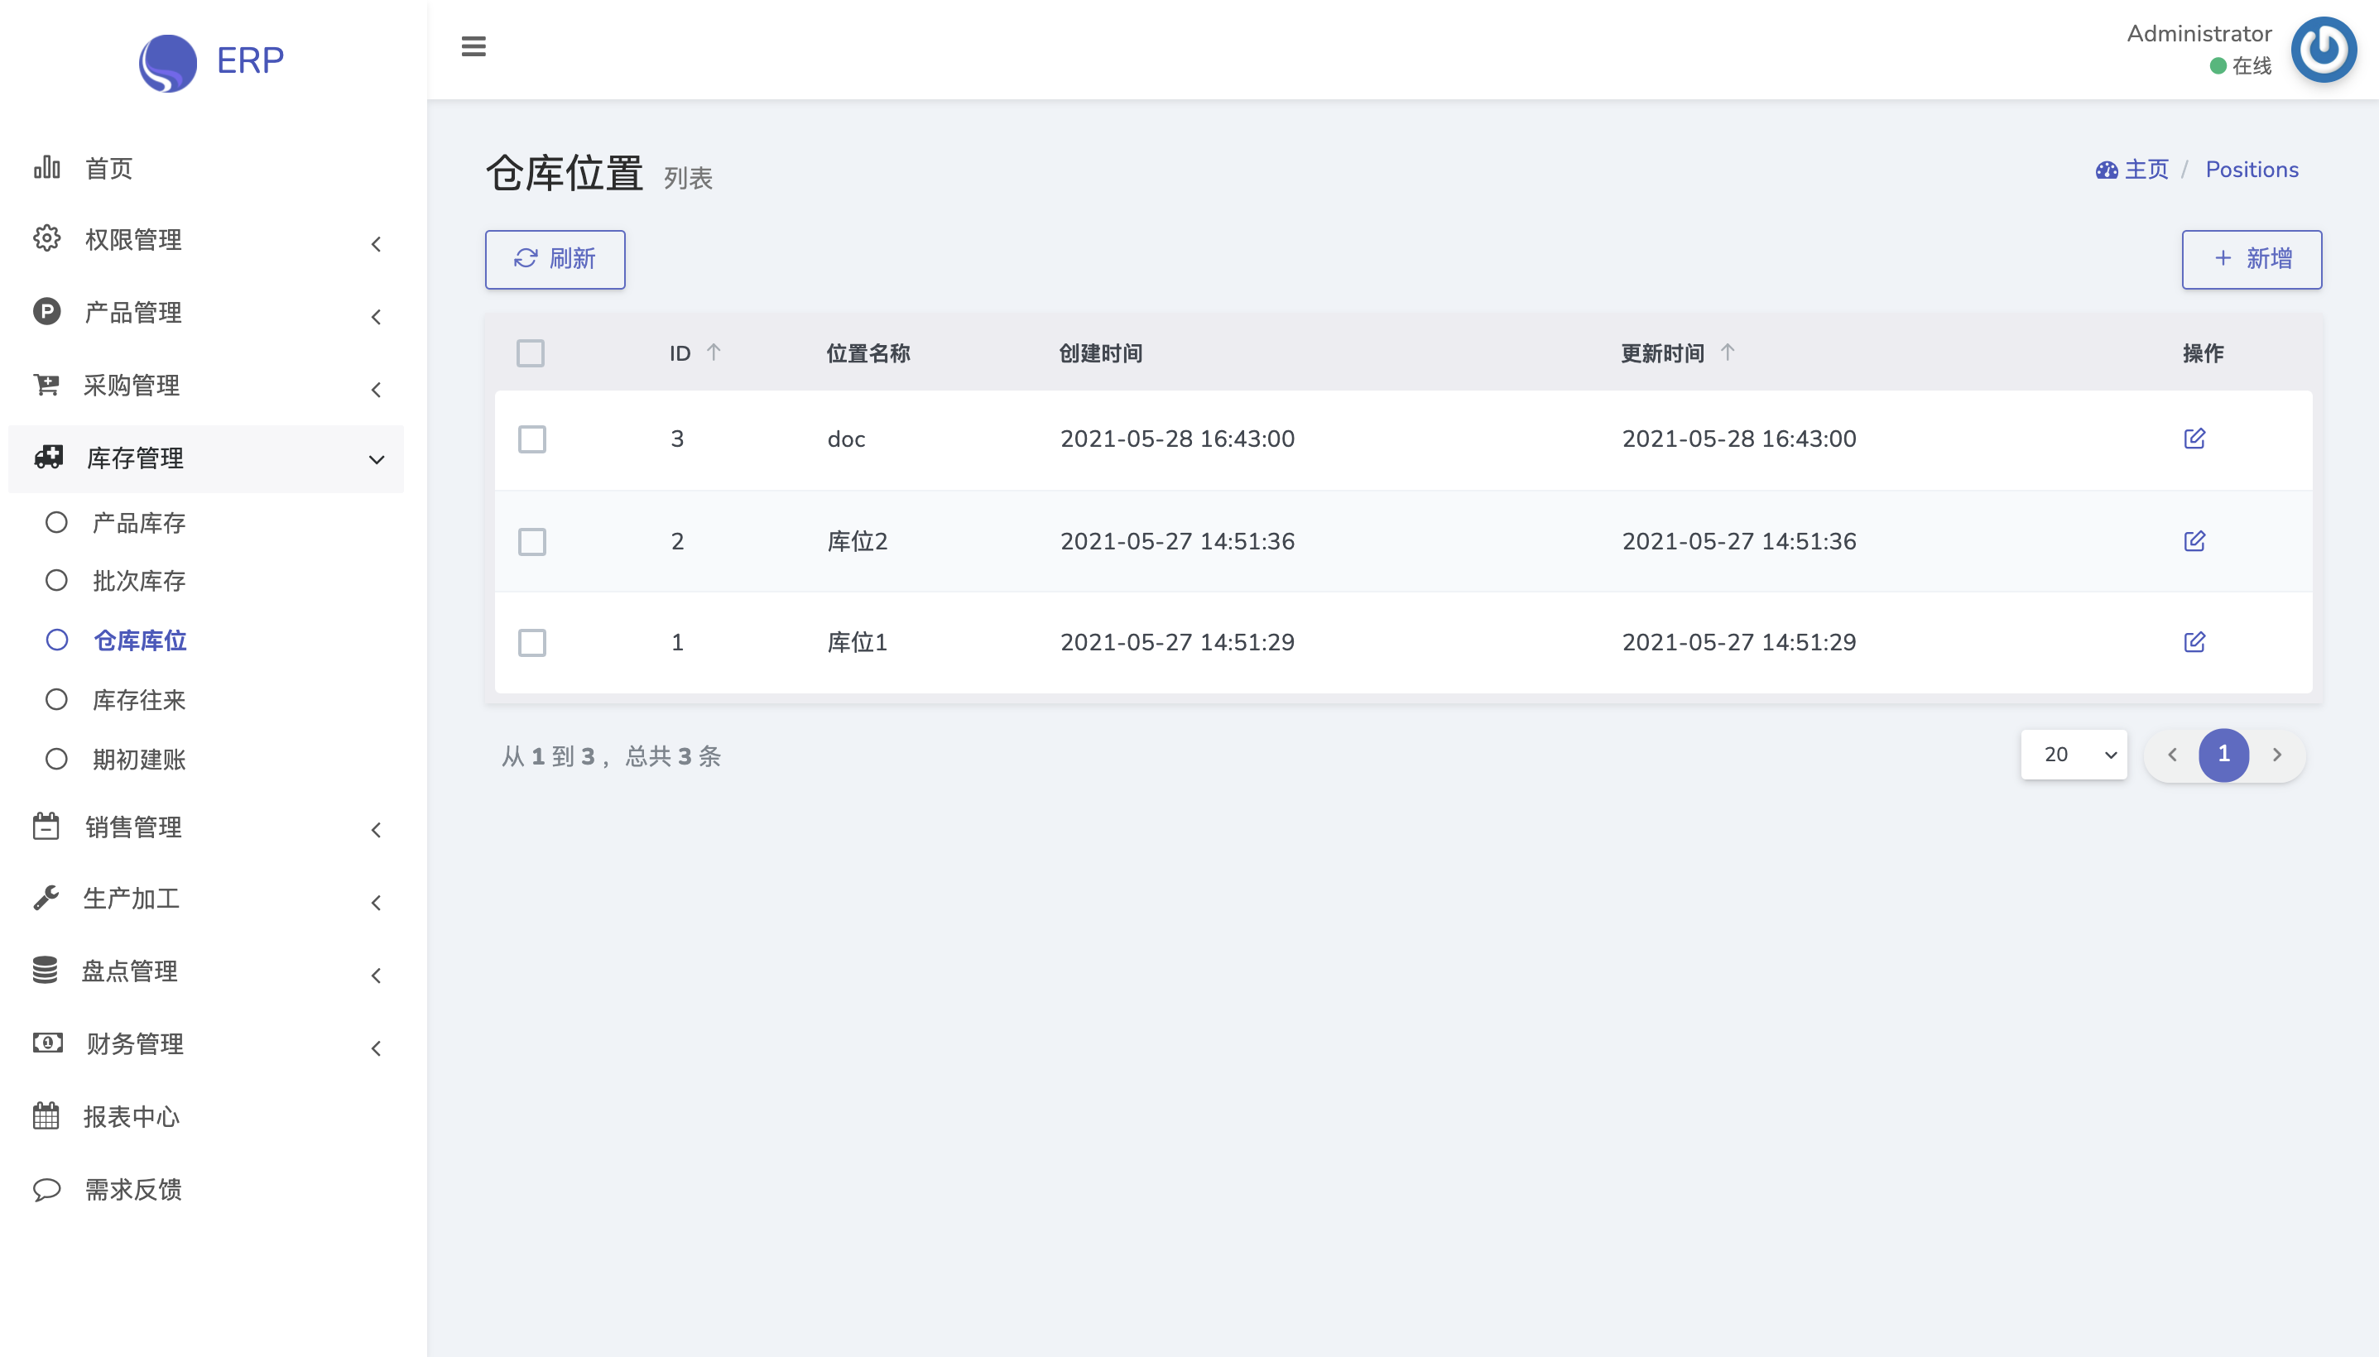Viewport: 2379px width, 1357px height.
Task: Click the Administrator username text
Action: [2199, 34]
